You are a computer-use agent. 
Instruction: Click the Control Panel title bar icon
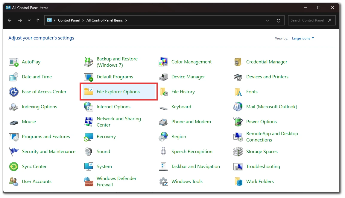click(x=8, y=8)
